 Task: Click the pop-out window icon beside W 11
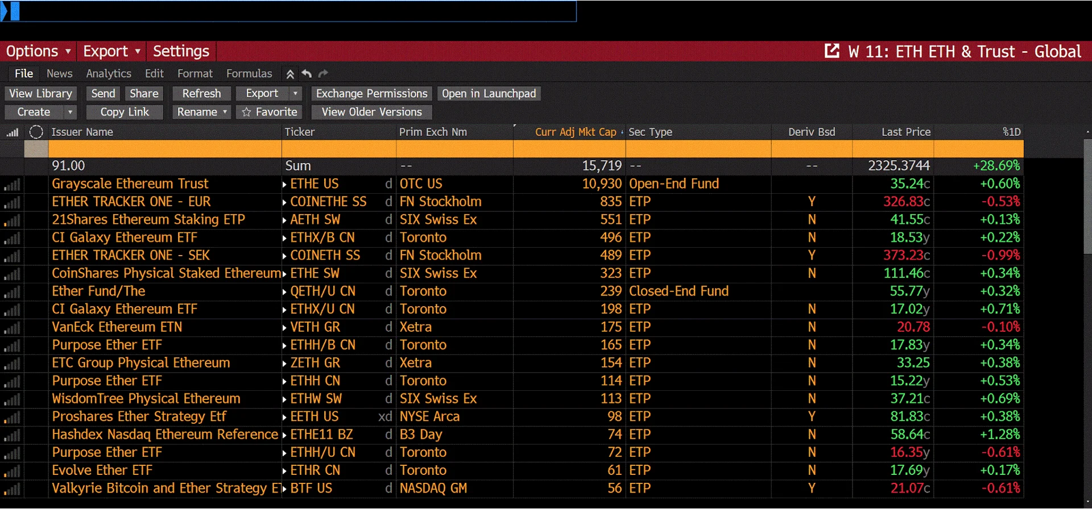(832, 51)
